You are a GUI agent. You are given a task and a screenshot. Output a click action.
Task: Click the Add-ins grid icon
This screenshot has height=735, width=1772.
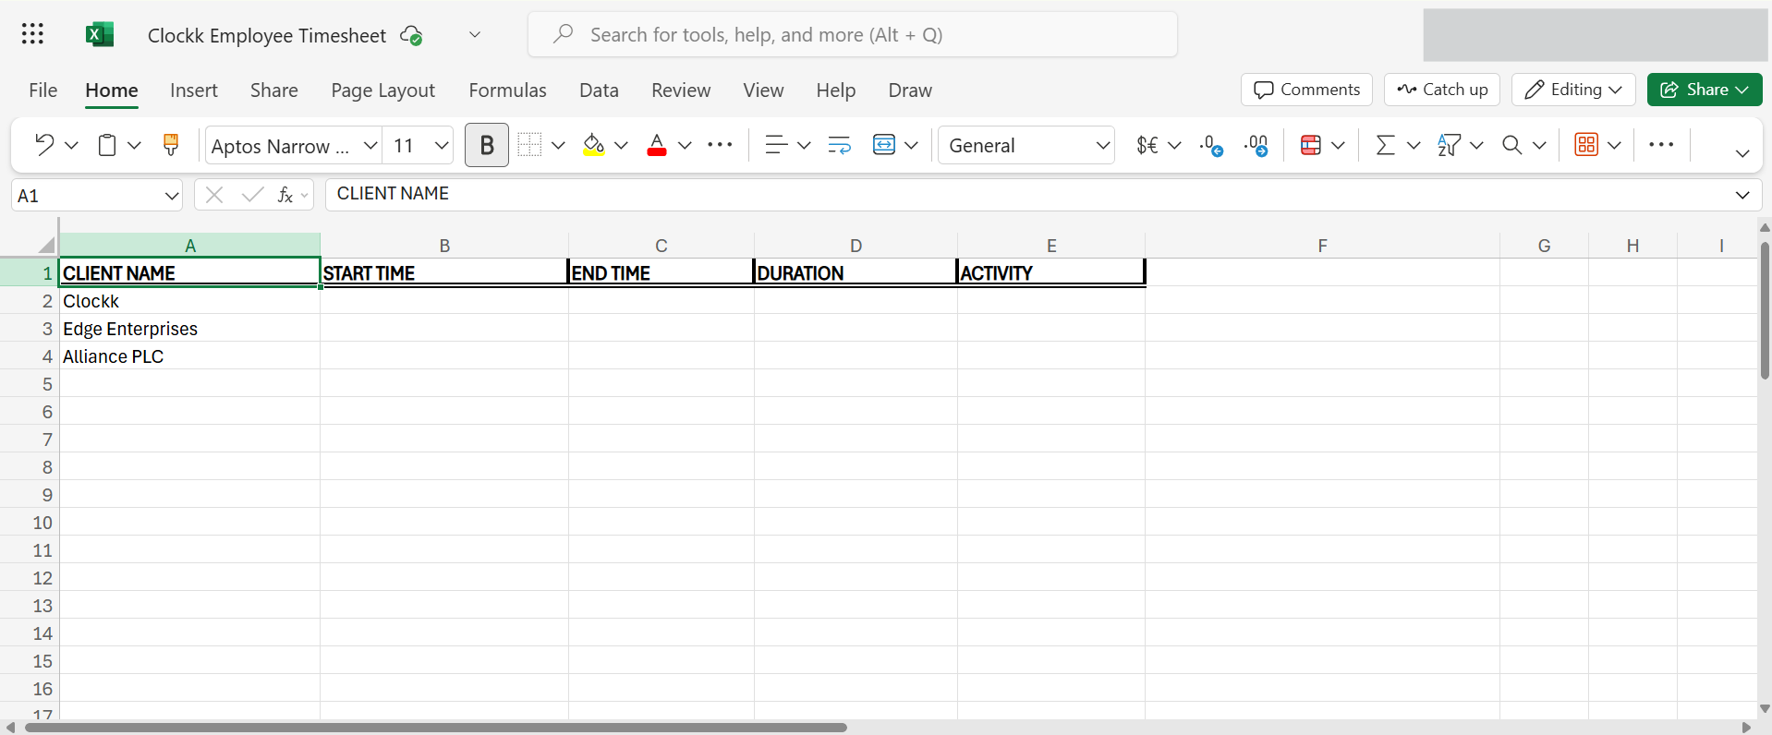(x=1586, y=145)
